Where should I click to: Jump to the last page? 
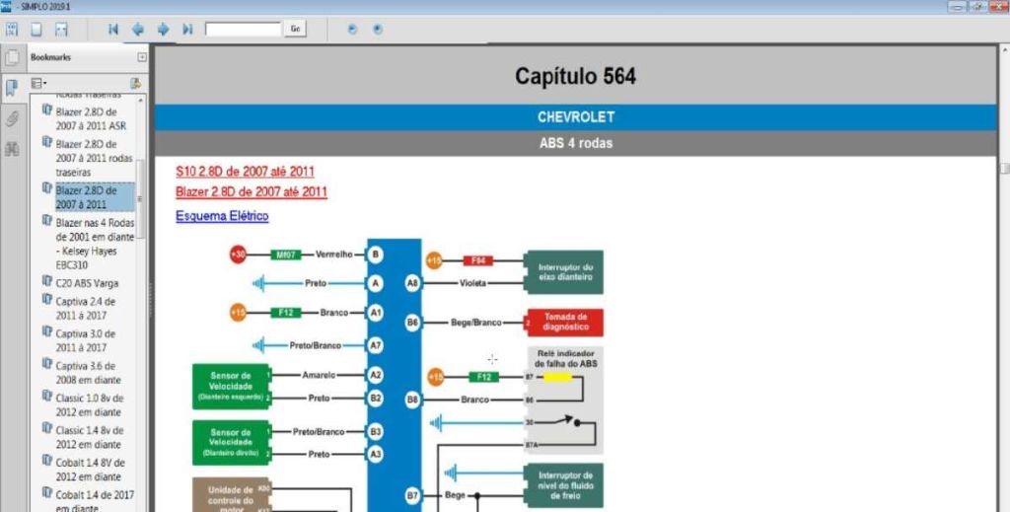click(187, 29)
